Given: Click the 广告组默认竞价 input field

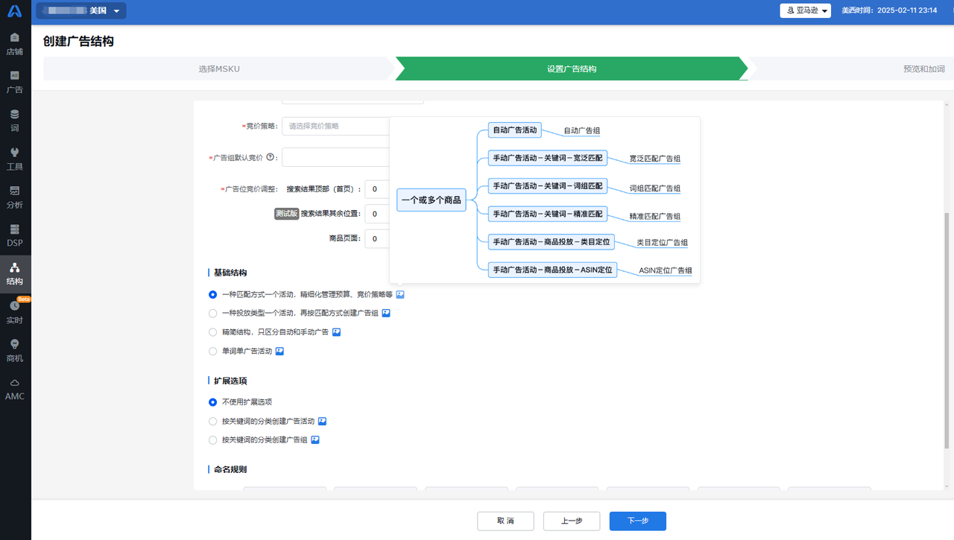Looking at the screenshot, I should (335, 157).
